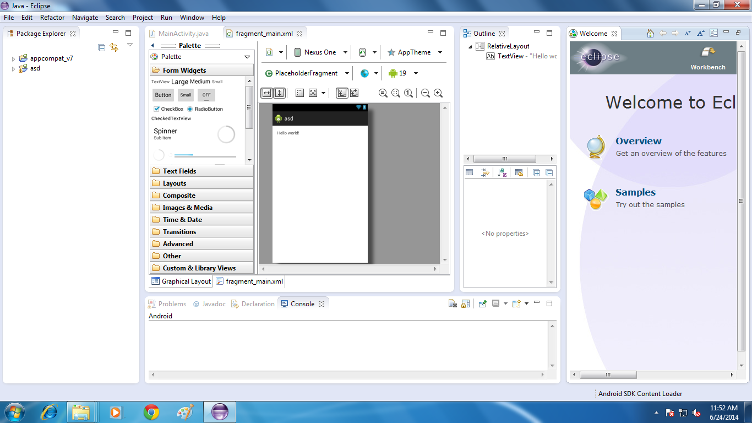
Task: Select the Spinner widget in palette
Action: click(x=166, y=134)
